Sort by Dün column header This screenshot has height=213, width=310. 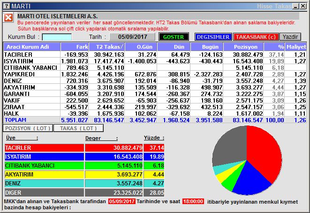click(x=174, y=47)
